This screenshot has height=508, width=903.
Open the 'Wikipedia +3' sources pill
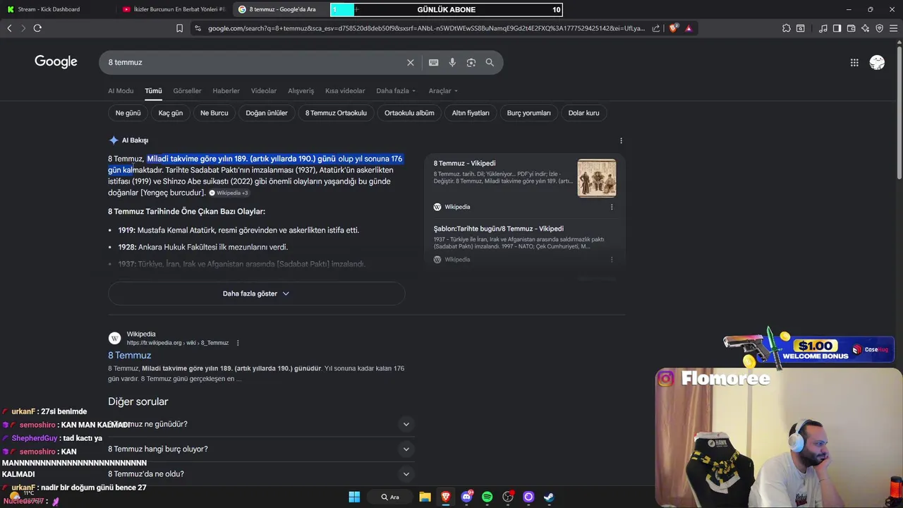pos(229,193)
